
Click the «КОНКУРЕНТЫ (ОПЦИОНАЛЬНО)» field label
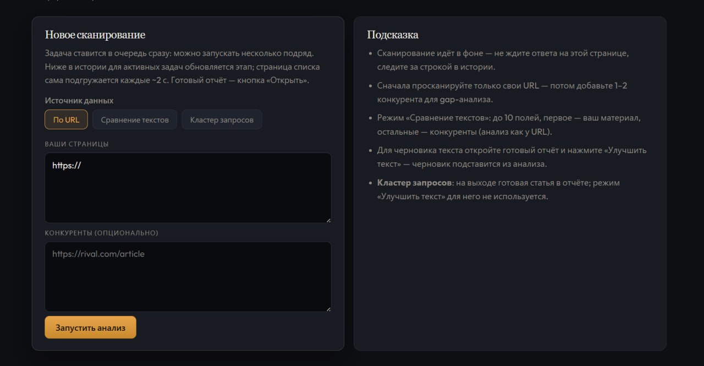(x=101, y=233)
